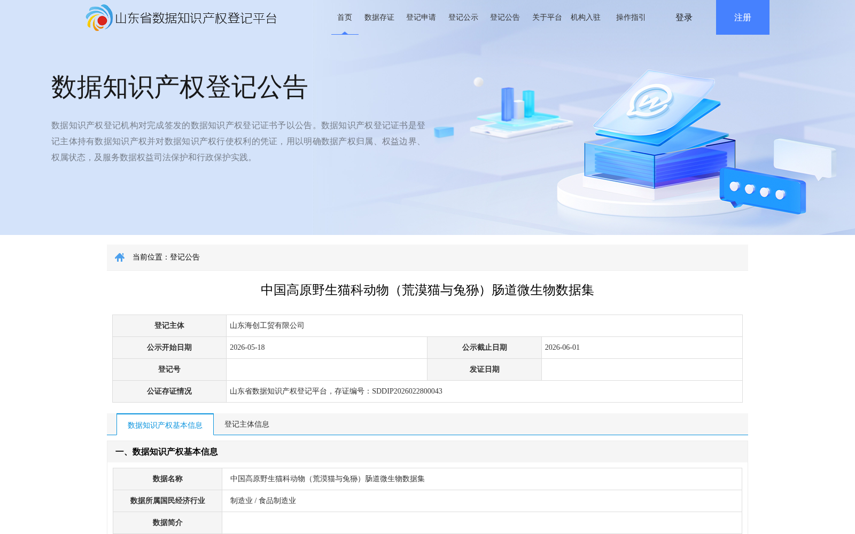Click the 公证存证情况 label cell
The width and height of the screenshot is (855, 534).
[x=169, y=391]
